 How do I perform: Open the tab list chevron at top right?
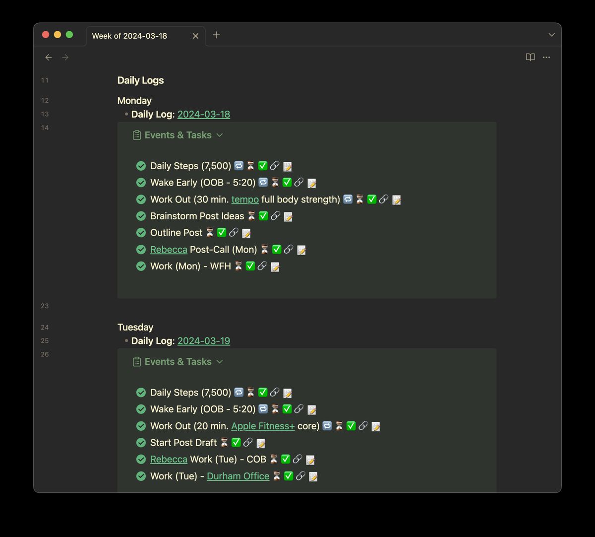[551, 35]
